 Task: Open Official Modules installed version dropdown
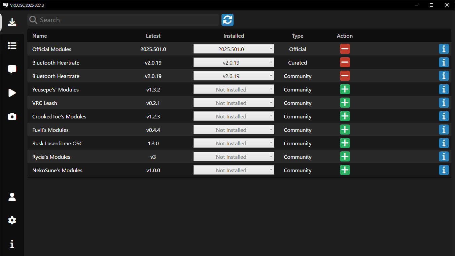pyautogui.click(x=234, y=49)
